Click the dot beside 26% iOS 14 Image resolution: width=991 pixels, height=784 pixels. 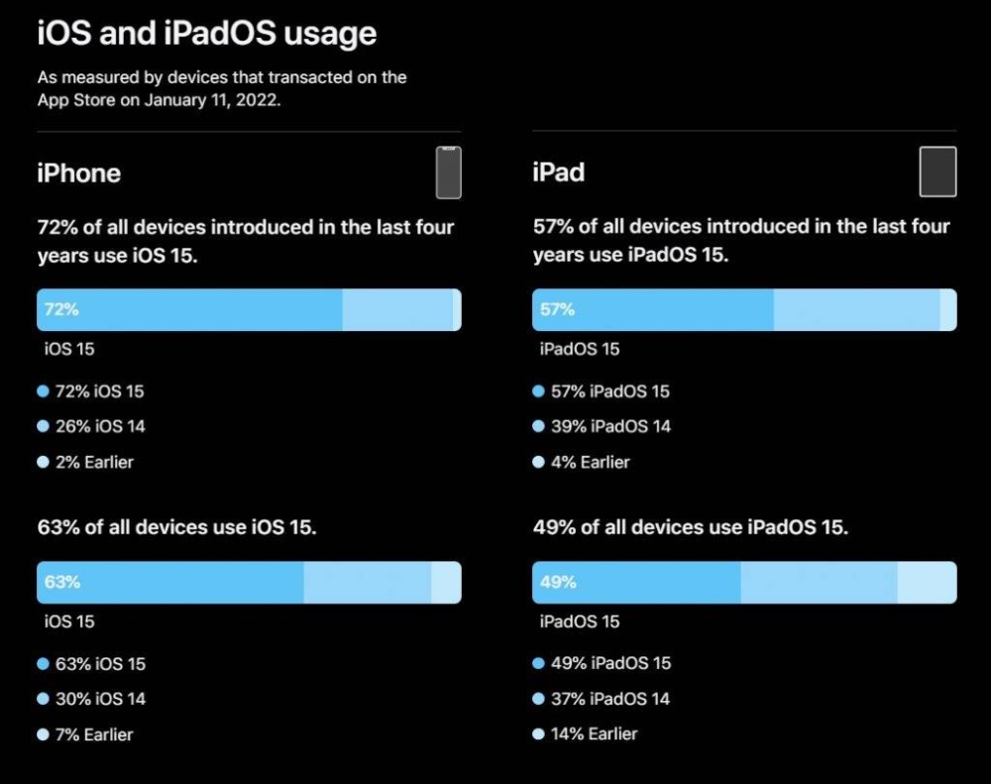point(43,426)
